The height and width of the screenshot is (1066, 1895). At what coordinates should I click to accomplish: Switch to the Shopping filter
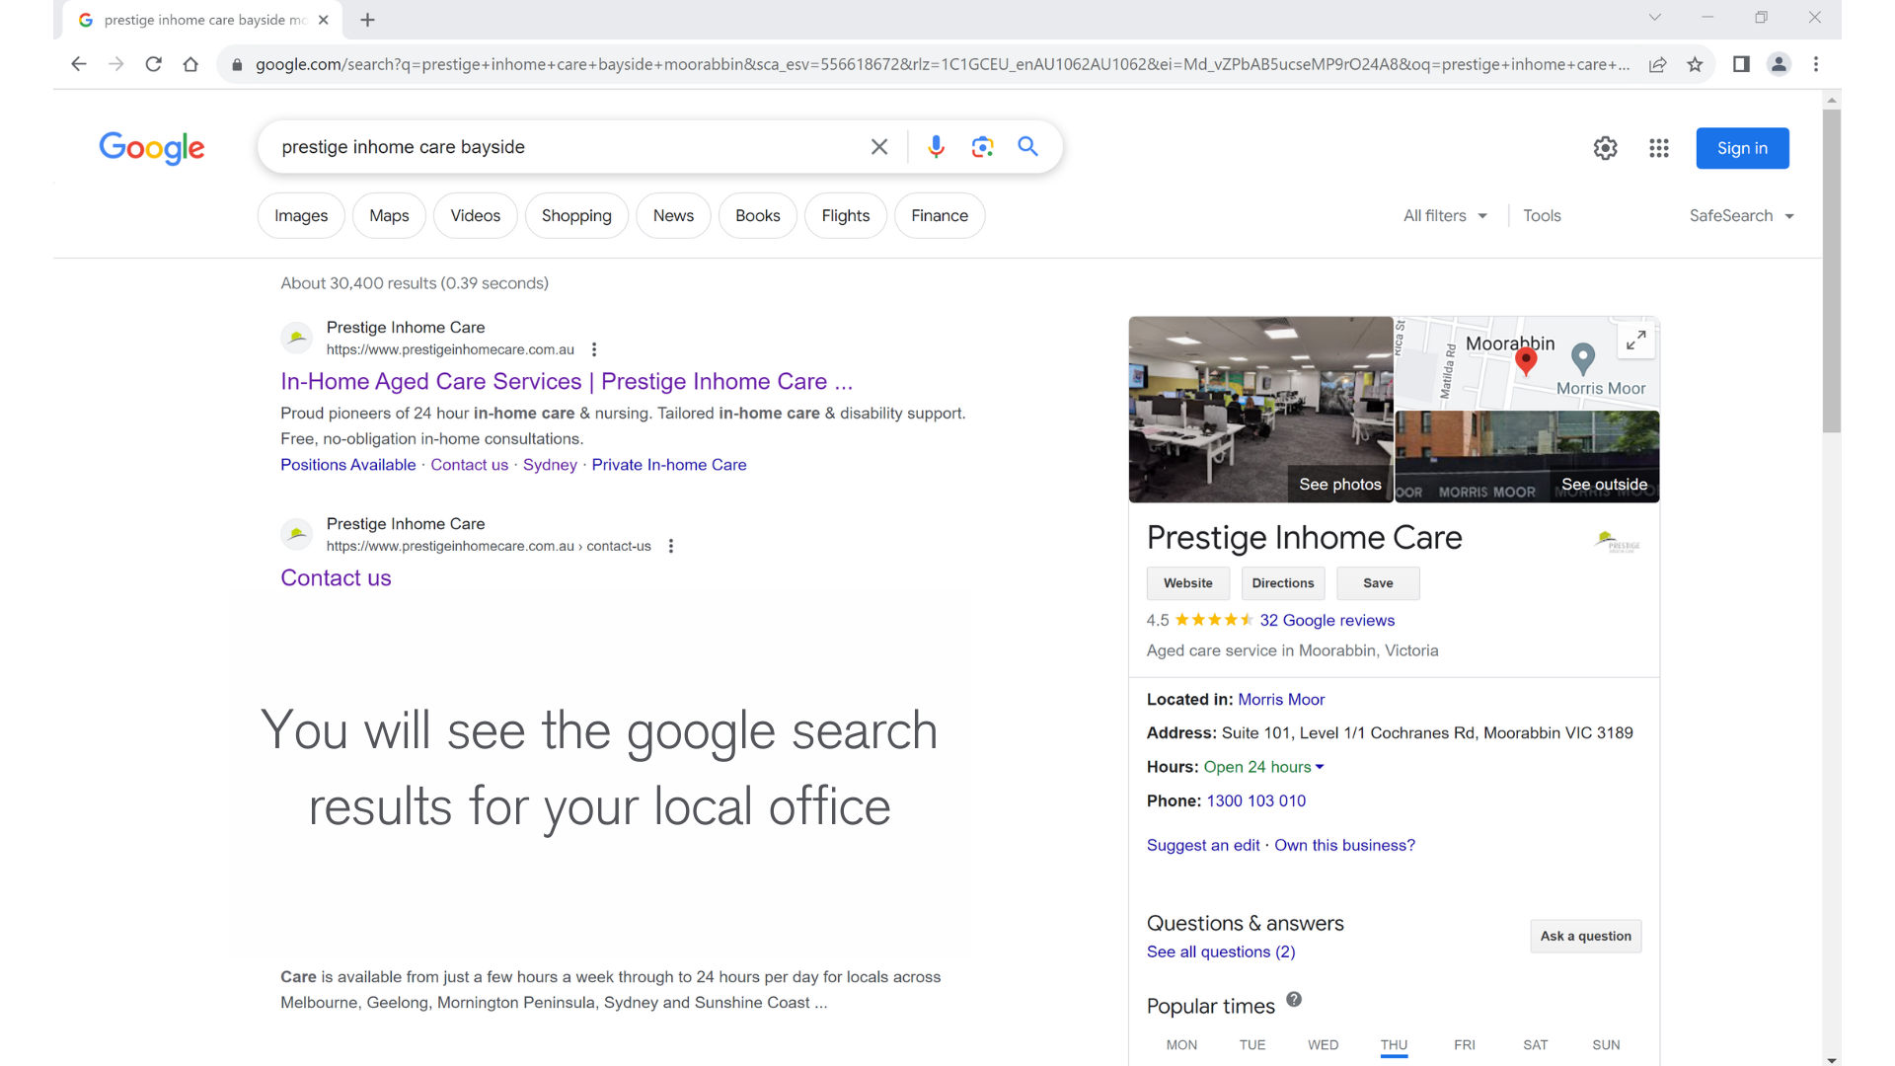point(576,215)
